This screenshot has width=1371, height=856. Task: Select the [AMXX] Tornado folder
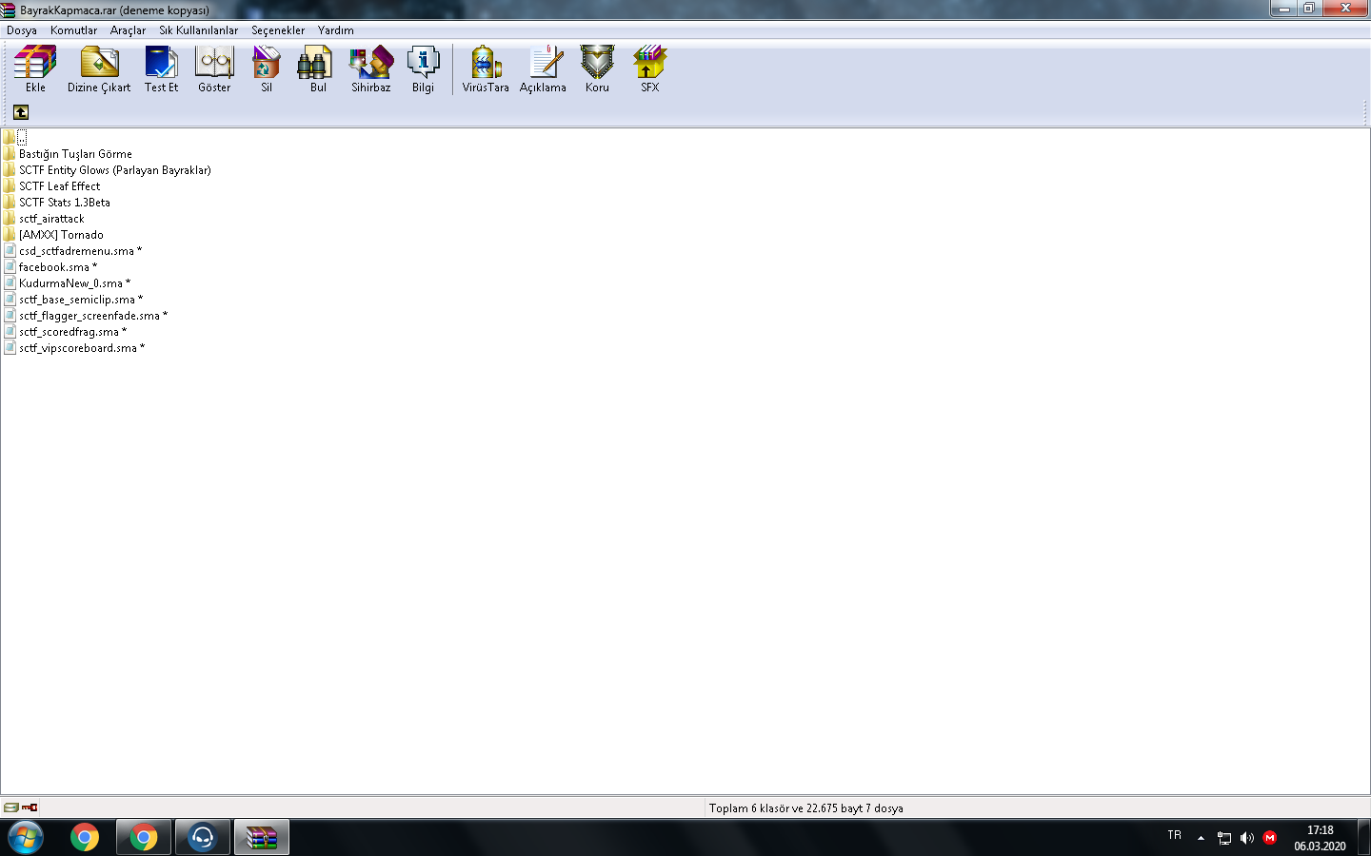(61, 235)
